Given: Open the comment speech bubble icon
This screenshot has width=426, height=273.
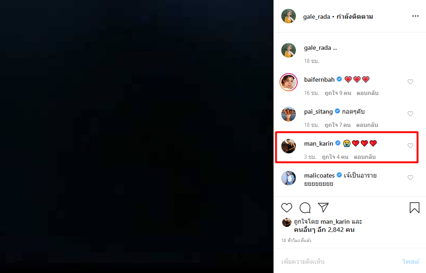Looking at the screenshot, I should click(305, 208).
